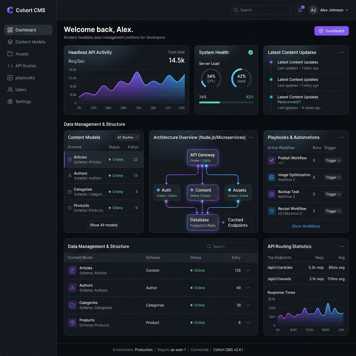Click the Backup Task workflow icon
Viewport: 356px width, 356px height.
click(x=272, y=194)
